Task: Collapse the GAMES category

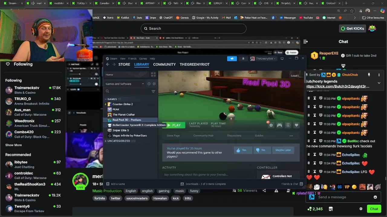Action: pyautogui.click(x=106, y=99)
